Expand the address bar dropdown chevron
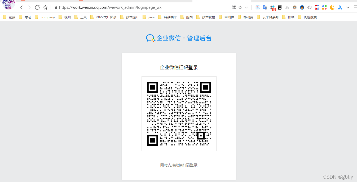The width and height of the screenshot is (357, 182). tap(246, 7)
